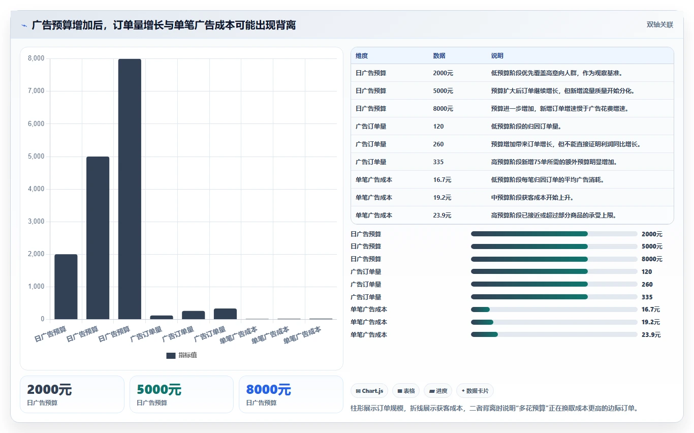This screenshot has height=433, width=694.
Task: Click the chart bar reaching 5,000
Action: click(x=98, y=238)
